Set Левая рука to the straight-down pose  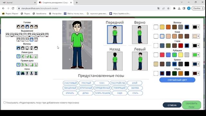(18, 56)
